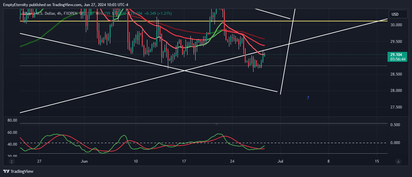The height and width of the screenshot is (177, 412).
Task: Click the '10' date label on time axis
Action: [x=135, y=161]
